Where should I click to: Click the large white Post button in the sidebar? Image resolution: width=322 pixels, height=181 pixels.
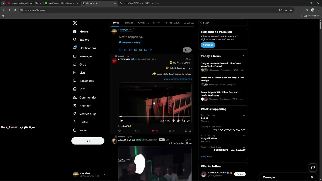(x=88, y=141)
